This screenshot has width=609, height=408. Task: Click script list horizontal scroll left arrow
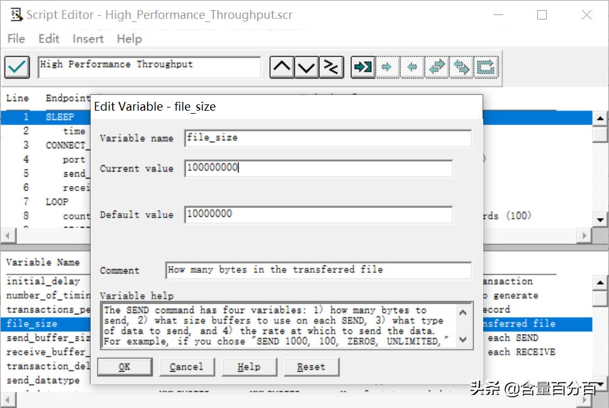pos(8,236)
